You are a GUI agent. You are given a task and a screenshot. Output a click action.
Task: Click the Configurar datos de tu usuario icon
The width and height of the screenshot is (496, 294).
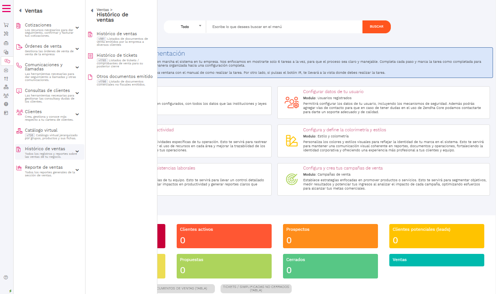click(291, 103)
